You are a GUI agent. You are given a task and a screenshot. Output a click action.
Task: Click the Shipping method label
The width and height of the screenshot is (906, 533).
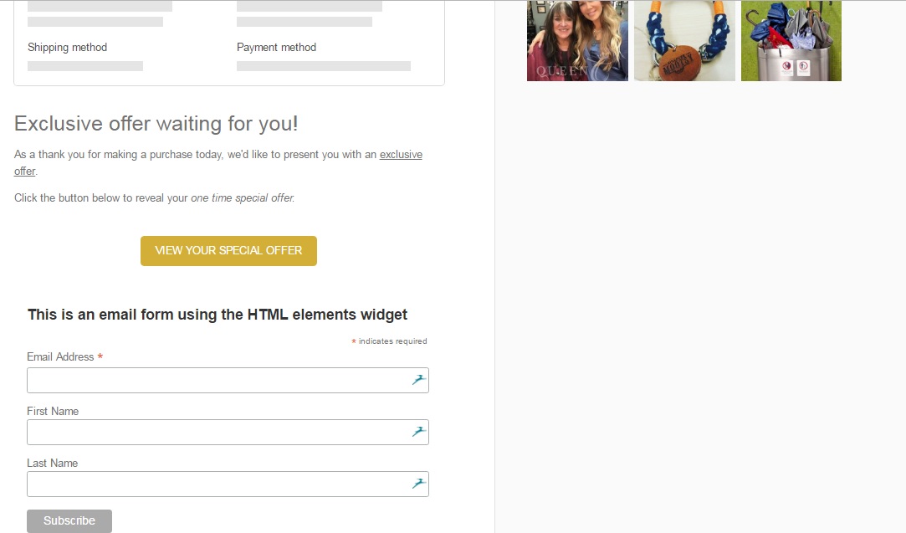coord(67,47)
